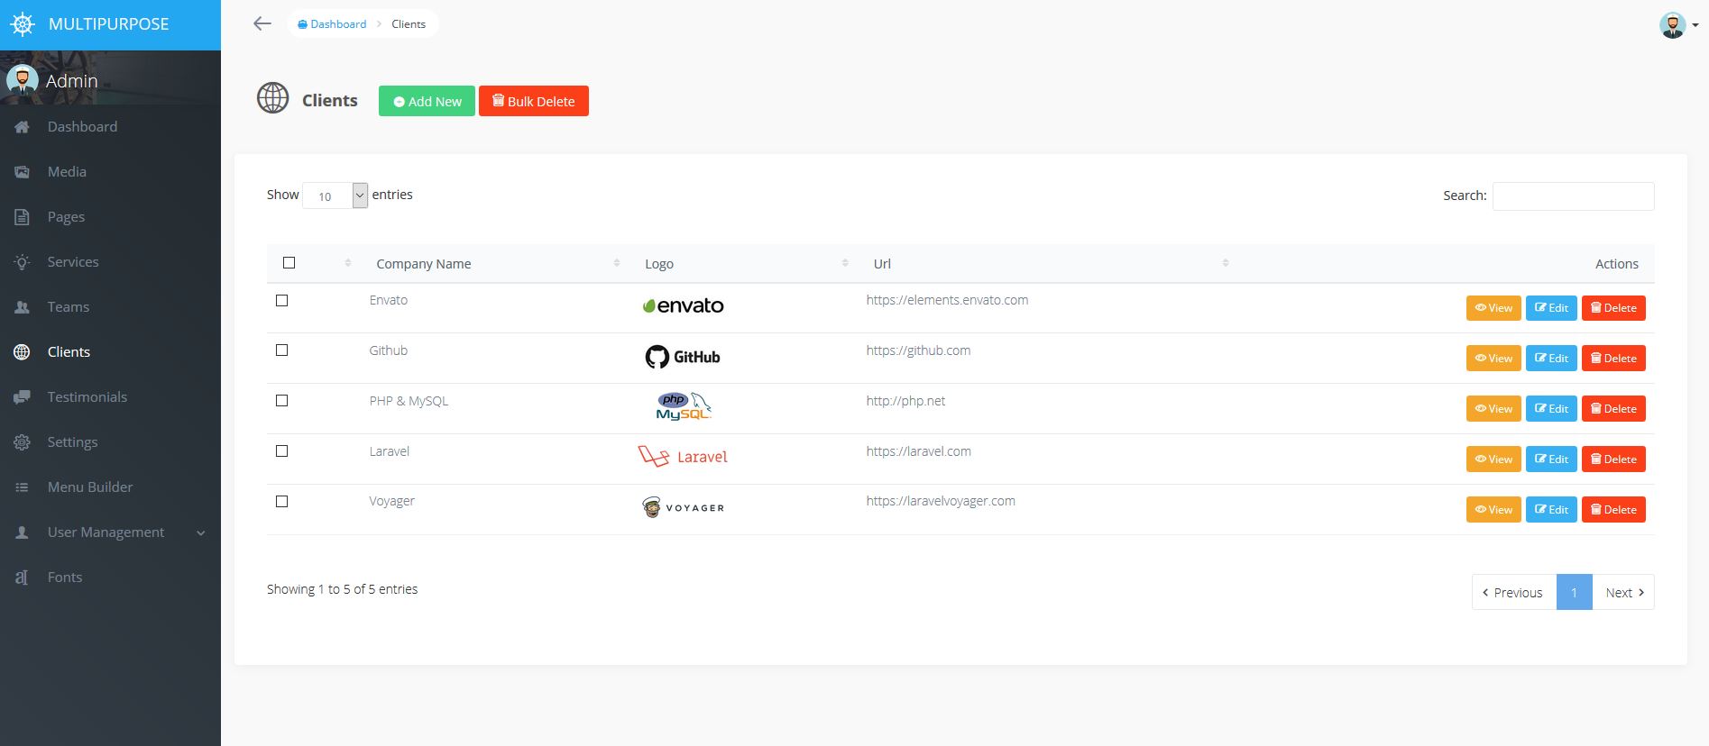Check the PHP & MySQL row checkbox

(282, 401)
